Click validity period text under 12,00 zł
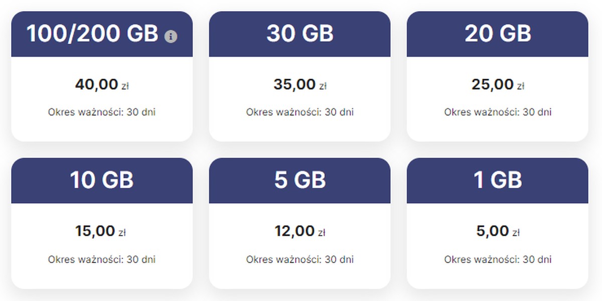The height and width of the screenshot is (301, 602). click(299, 259)
